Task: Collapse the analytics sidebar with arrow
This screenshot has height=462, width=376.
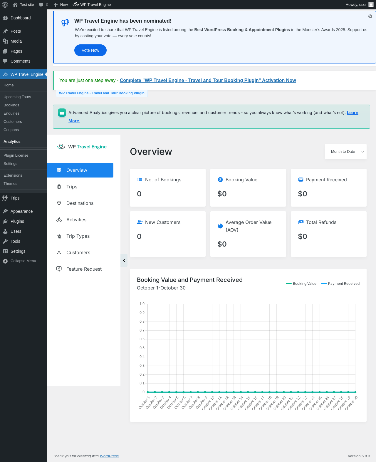Action: pos(124,260)
